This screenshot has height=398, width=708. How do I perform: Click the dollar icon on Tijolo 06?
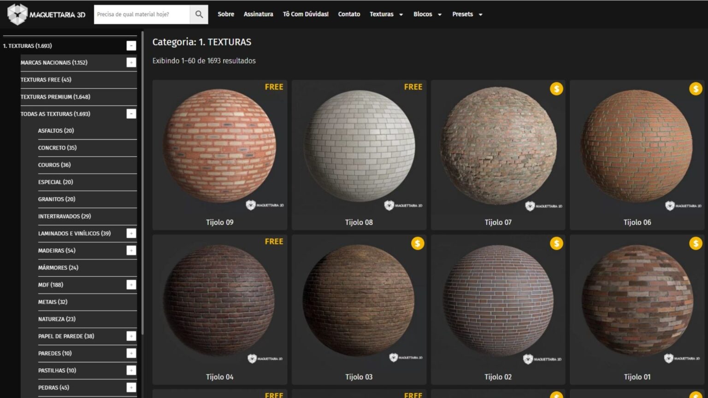point(695,89)
